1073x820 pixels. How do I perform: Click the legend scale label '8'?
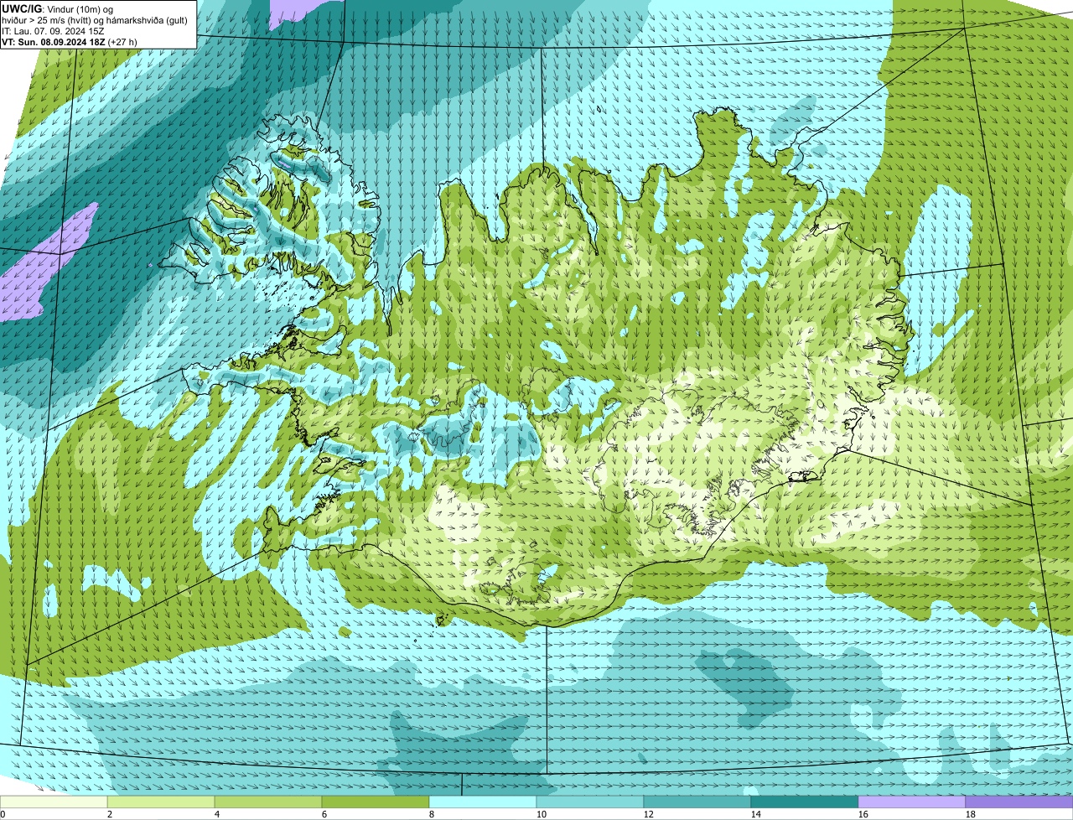431,814
